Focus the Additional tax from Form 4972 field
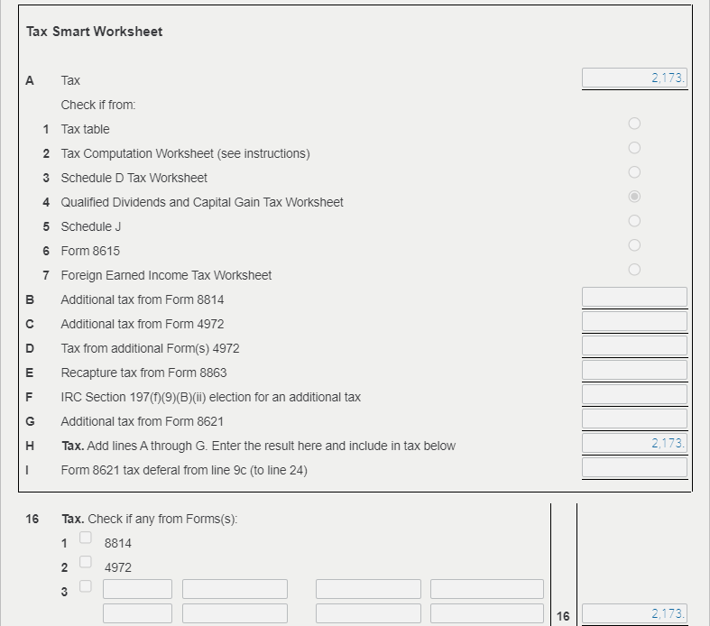This screenshot has height=626, width=710. coord(634,321)
